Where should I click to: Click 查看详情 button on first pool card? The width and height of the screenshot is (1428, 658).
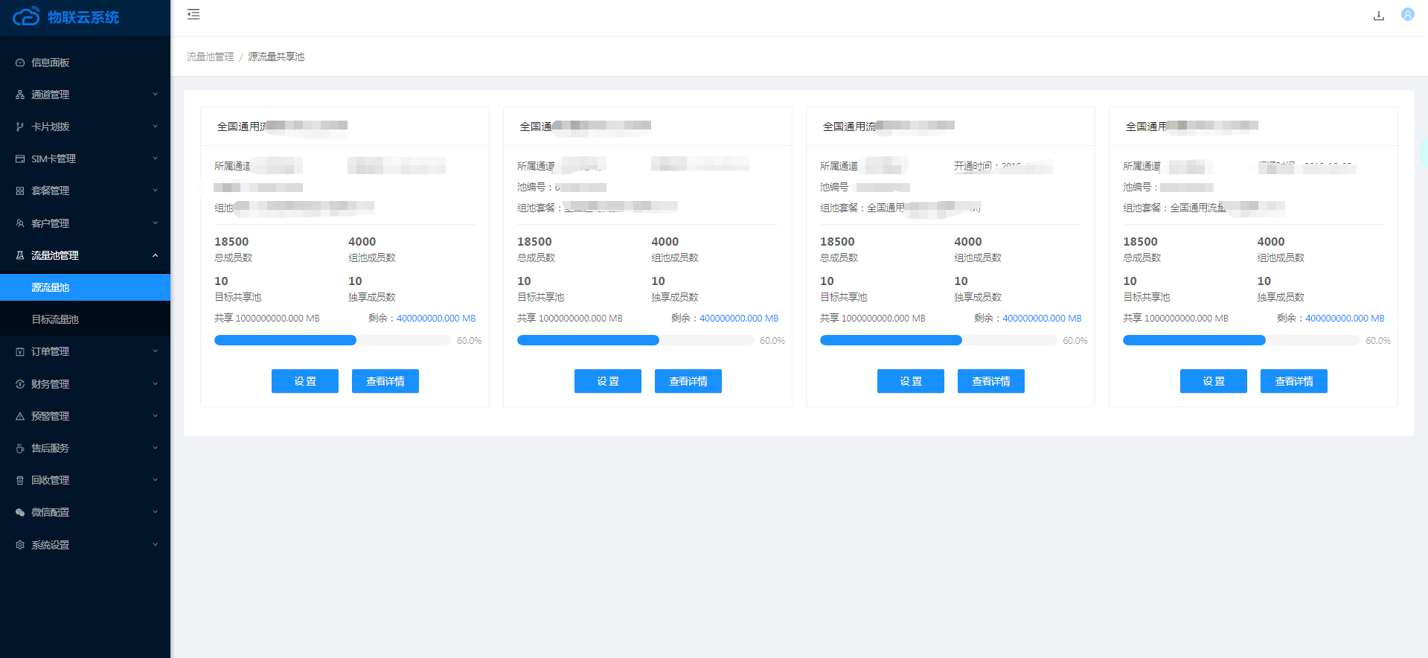pos(385,381)
